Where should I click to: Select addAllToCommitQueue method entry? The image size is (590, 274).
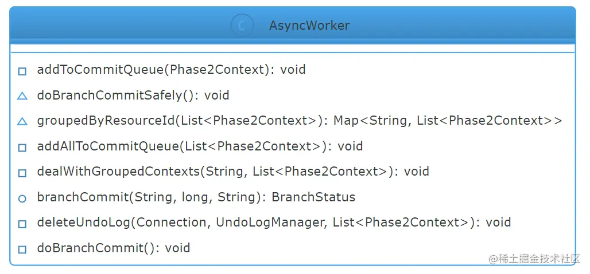200,146
